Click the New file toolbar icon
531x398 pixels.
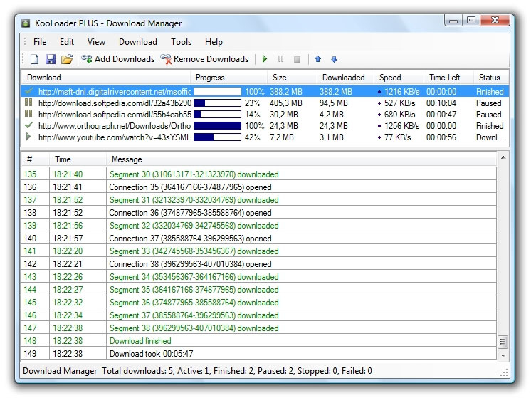coord(34,59)
